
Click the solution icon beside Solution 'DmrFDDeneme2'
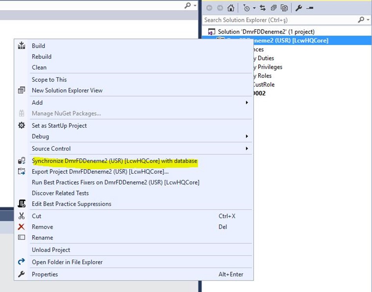211,31
